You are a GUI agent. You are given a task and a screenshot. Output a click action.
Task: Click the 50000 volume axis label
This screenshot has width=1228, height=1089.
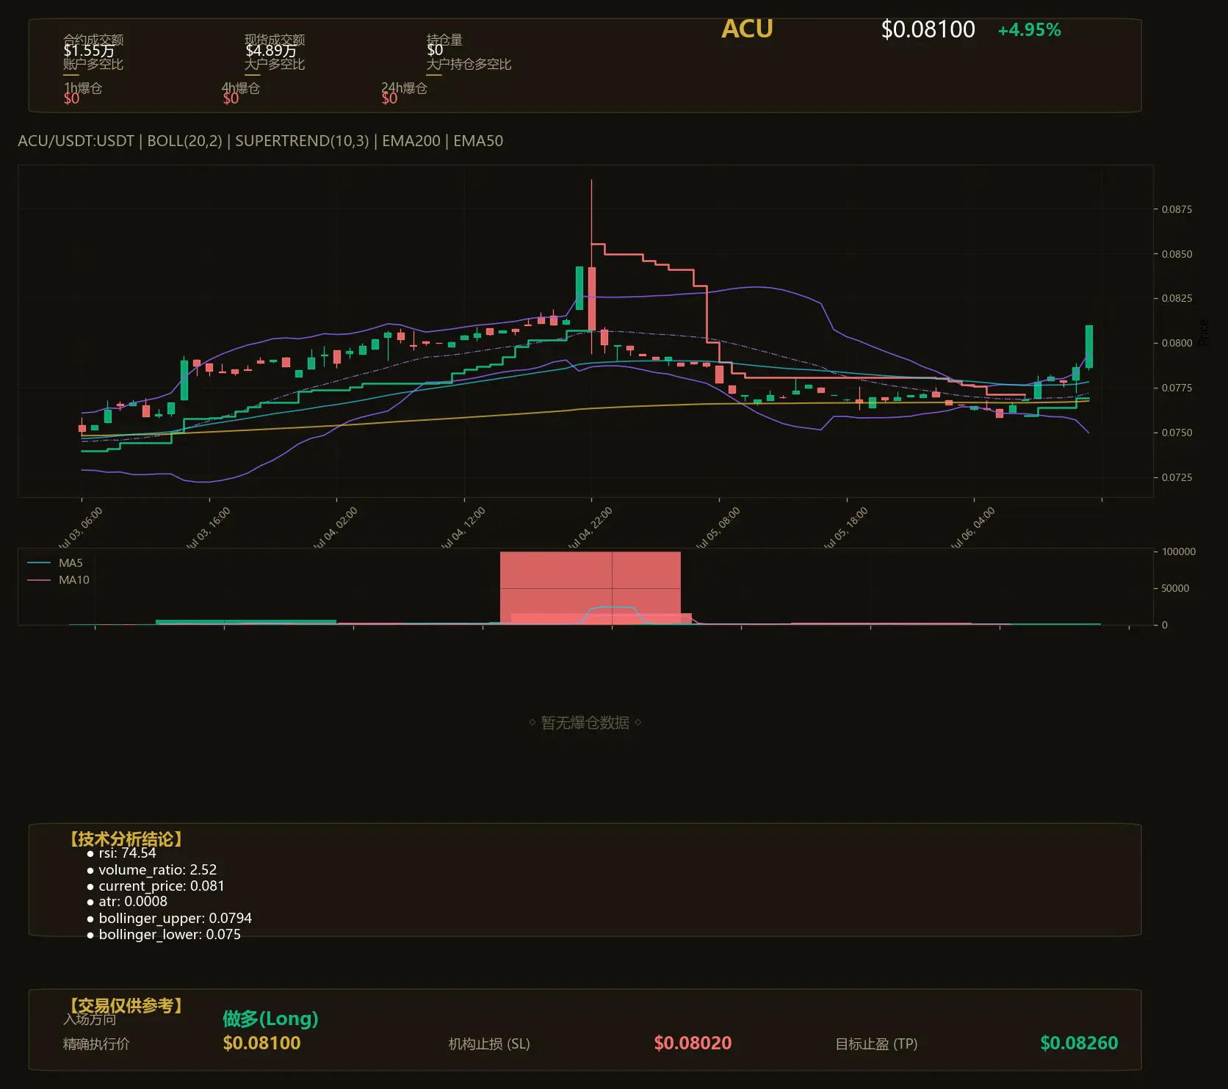1175,588
